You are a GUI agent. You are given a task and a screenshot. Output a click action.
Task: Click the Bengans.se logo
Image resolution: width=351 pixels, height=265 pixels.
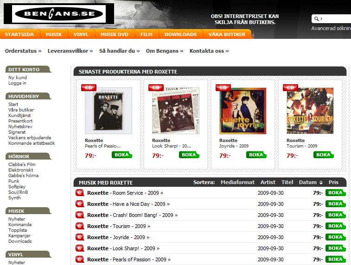pyautogui.click(x=58, y=14)
